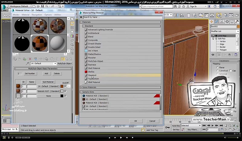The height and width of the screenshot is (141, 242).
Task: Click orange color swatch of sub-material 1
Action: [62, 86]
